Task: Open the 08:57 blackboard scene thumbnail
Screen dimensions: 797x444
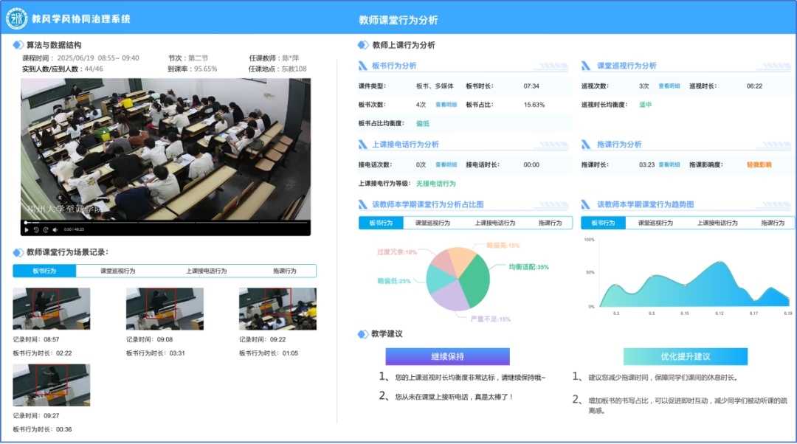Action: click(52, 308)
